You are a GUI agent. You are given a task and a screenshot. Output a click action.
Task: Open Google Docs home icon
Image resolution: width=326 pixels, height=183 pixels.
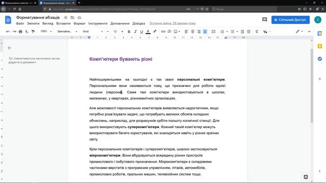point(8,20)
